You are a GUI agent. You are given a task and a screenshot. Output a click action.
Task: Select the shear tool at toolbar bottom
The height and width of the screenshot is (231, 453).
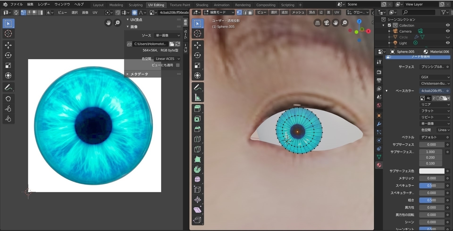click(x=197, y=210)
